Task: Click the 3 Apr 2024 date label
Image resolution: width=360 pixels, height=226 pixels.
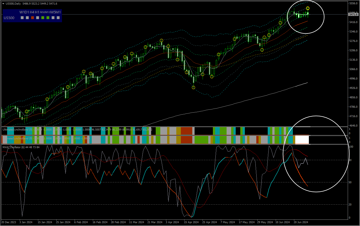Action: [x=173, y=222]
